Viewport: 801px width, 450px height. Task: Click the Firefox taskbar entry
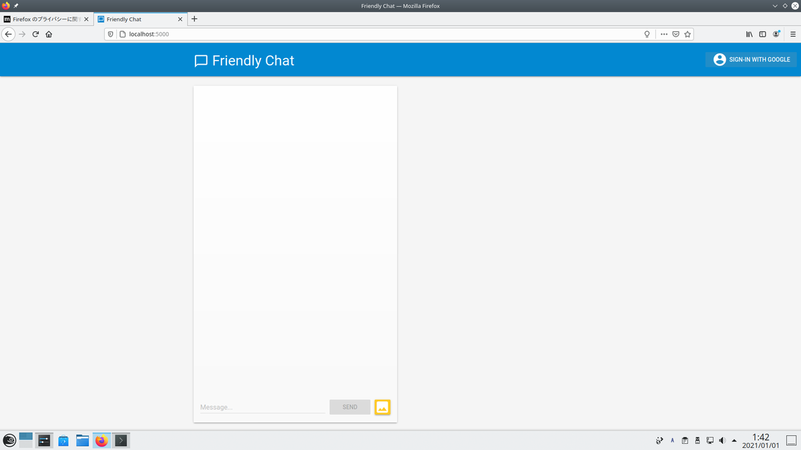coord(101,440)
